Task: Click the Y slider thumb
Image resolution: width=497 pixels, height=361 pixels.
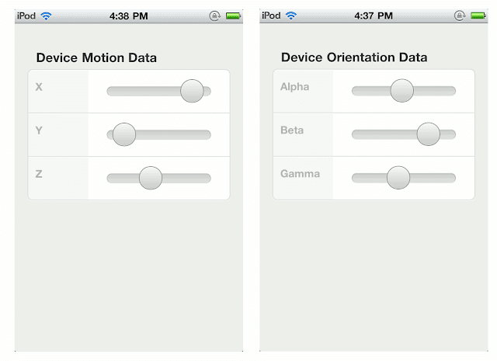Action: coord(124,134)
